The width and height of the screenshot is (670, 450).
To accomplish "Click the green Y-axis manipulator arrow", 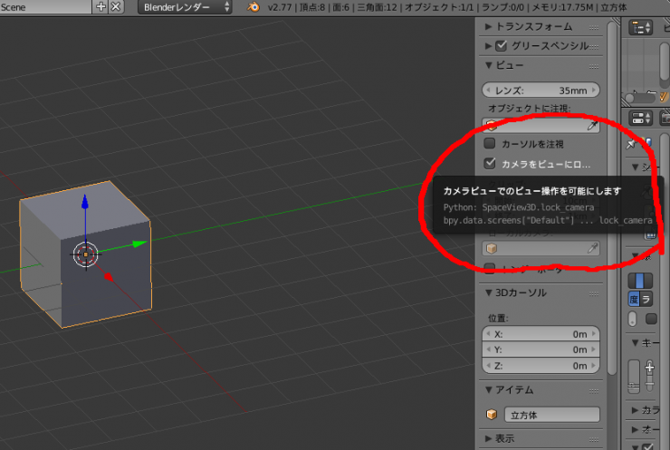I will click(x=139, y=244).
